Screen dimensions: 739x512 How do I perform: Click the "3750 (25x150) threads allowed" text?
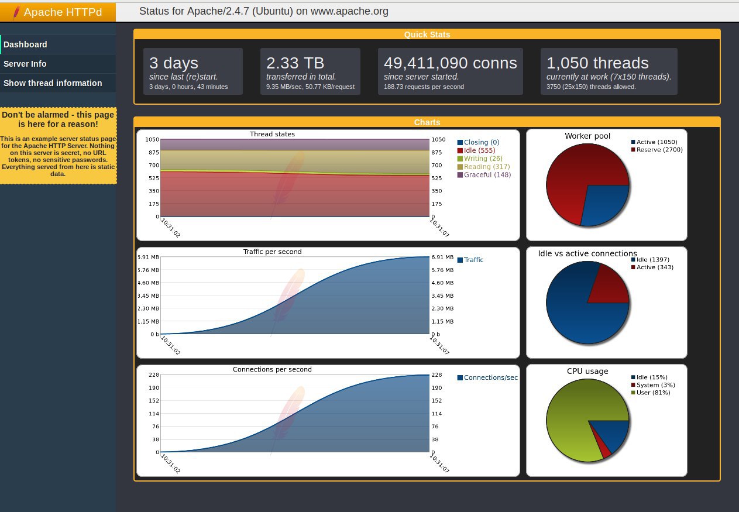(591, 87)
